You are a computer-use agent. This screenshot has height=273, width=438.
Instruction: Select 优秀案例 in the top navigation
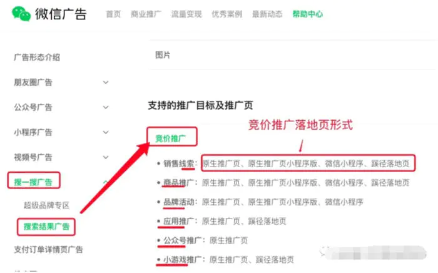(x=226, y=14)
